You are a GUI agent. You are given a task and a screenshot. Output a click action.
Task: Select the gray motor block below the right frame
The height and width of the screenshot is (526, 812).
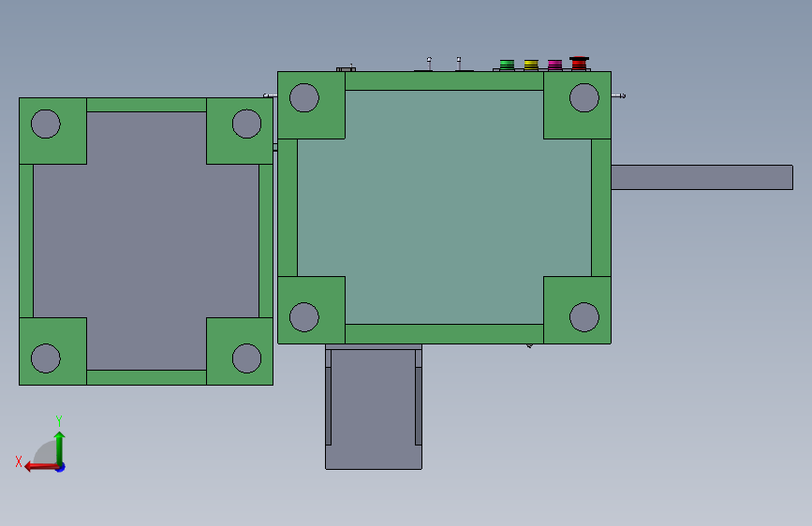point(374,406)
